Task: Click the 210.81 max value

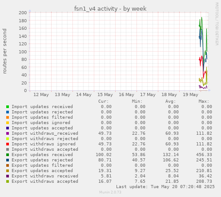Action: tap(204, 171)
